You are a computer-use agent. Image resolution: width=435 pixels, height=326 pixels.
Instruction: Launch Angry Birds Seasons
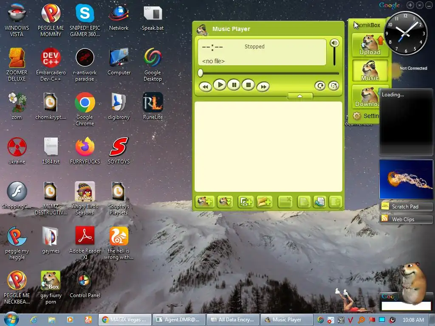[x=85, y=199]
